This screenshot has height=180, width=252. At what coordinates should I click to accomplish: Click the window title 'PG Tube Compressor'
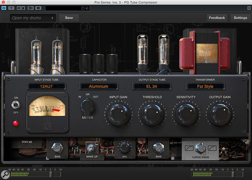(141, 2)
